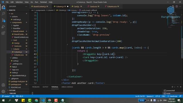
Task: Open the Selection menu
Action: (x=19, y=2)
